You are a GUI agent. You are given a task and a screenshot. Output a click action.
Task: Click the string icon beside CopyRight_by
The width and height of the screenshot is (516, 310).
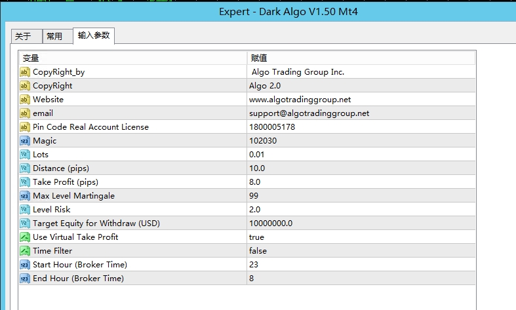coord(25,72)
